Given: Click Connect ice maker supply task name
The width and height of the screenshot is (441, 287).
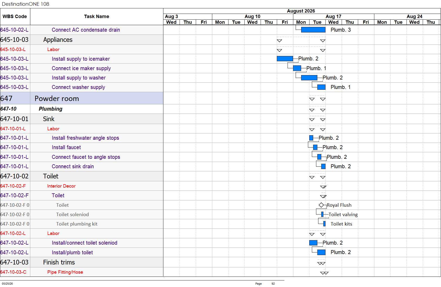Looking at the screenshot, I should pos(81,68).
